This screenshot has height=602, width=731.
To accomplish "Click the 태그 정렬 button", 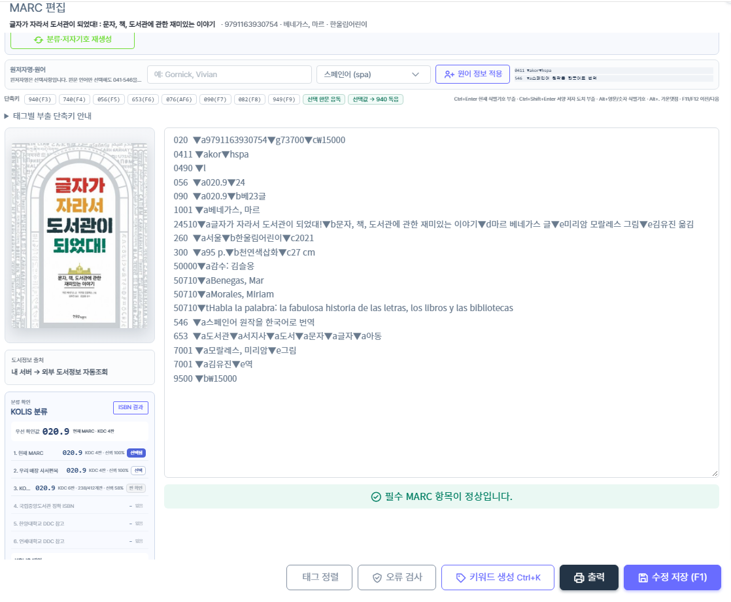I will (x=319, y=578).
